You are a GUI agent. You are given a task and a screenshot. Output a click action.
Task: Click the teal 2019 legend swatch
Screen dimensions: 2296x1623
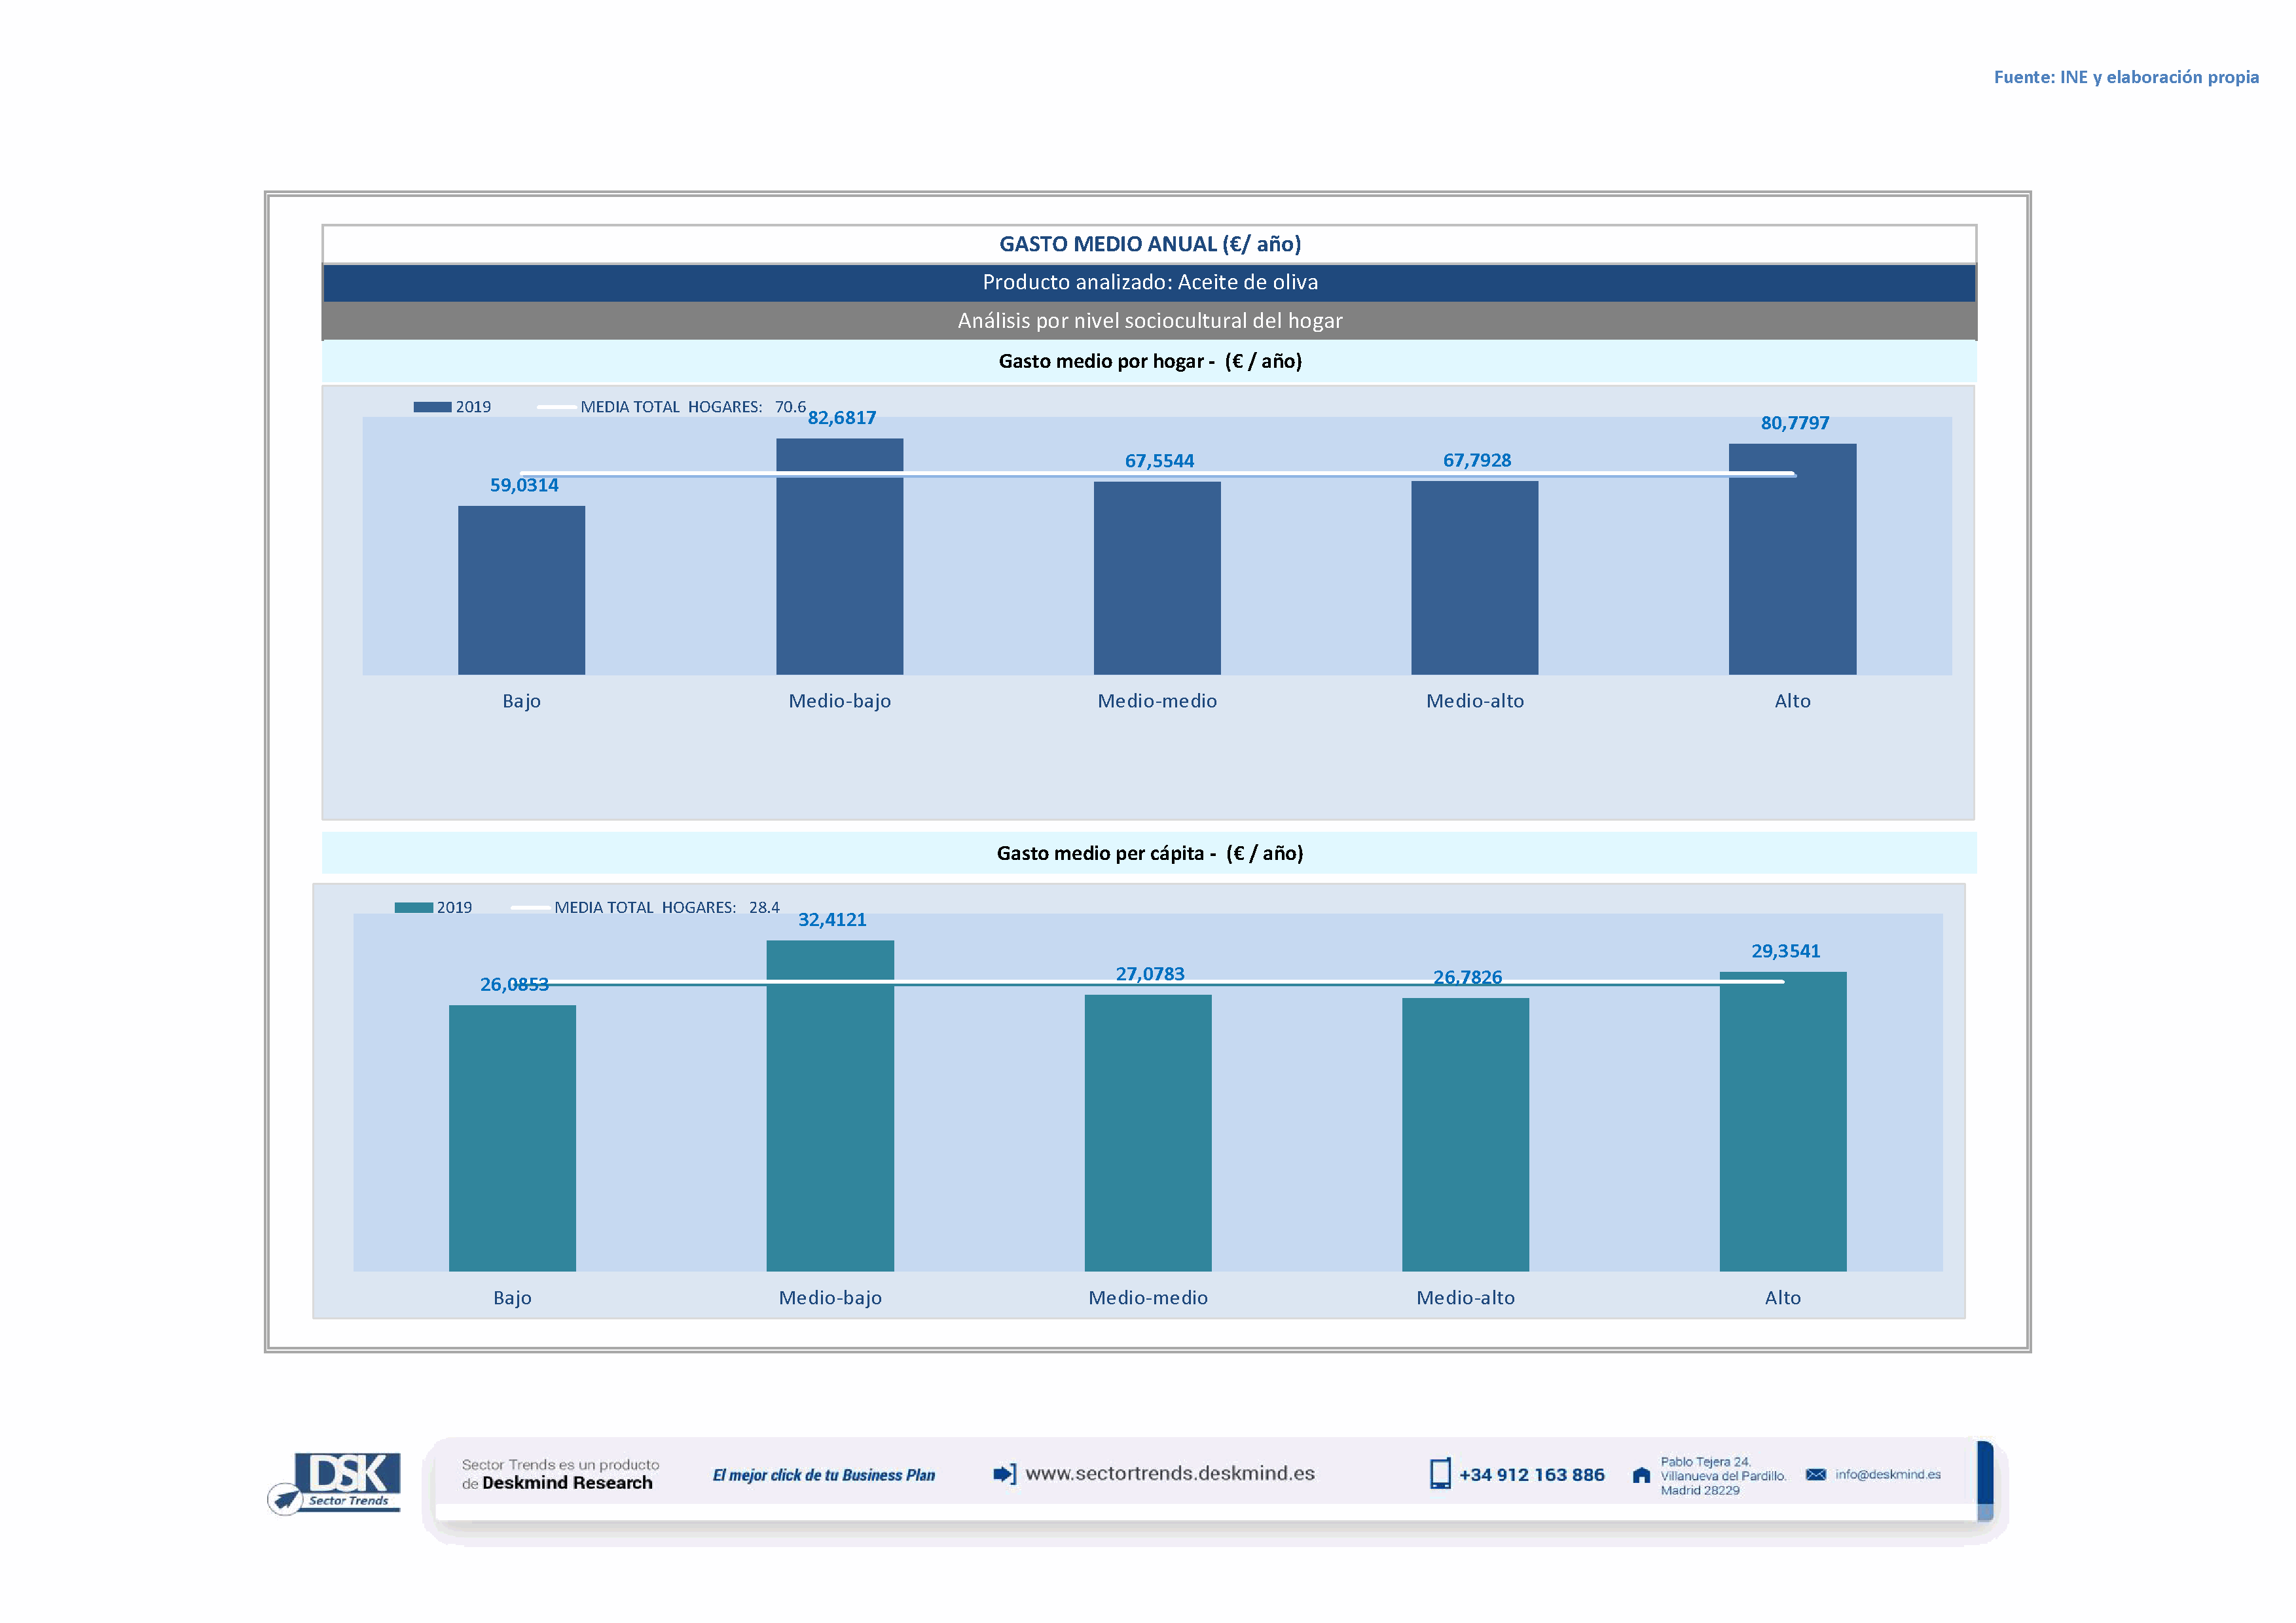coord(413,908)
